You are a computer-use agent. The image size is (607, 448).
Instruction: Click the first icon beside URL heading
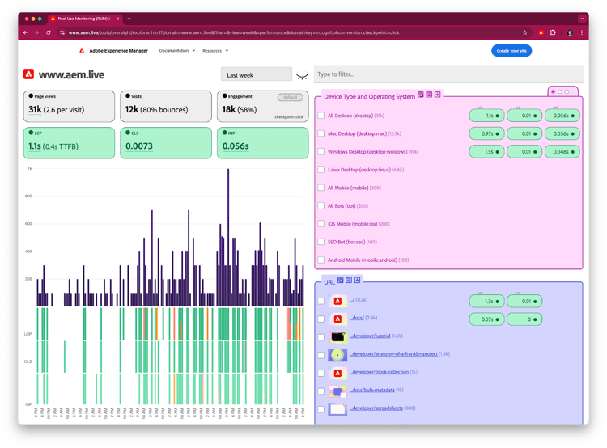tap(340, 280)
